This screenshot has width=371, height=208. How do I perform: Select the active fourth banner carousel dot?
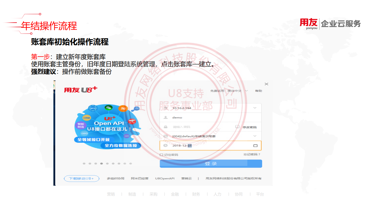point(102,164)
